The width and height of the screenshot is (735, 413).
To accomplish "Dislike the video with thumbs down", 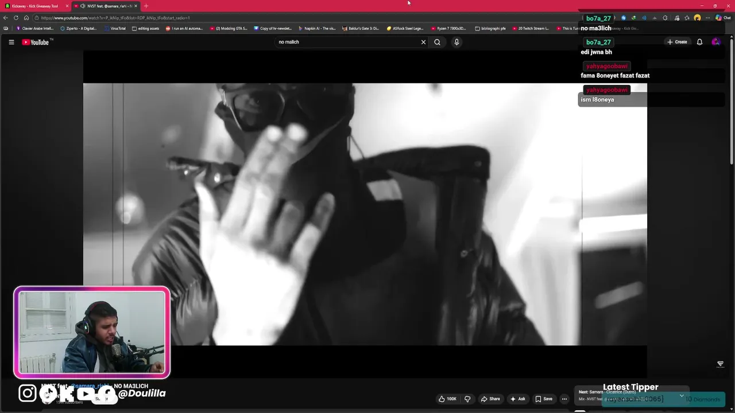I will (x=467, y=399).
